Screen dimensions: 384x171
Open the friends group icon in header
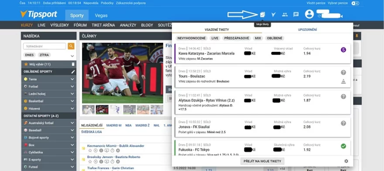click(285, 14)
